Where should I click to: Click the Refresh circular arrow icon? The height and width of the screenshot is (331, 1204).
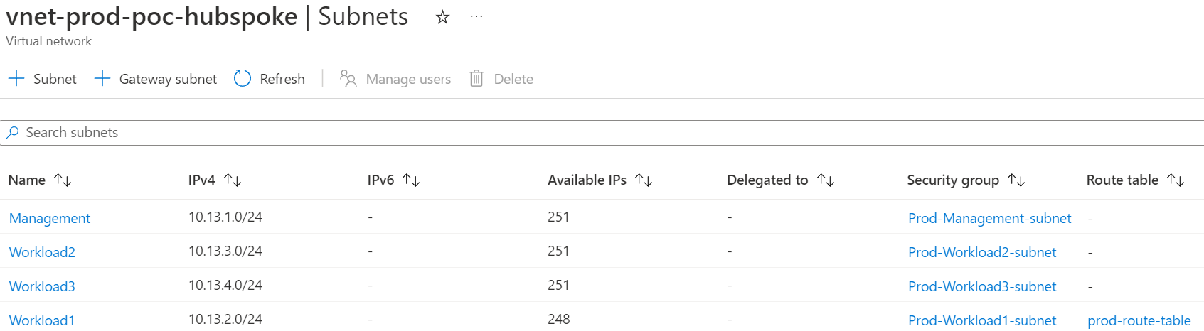coord(243,79)
